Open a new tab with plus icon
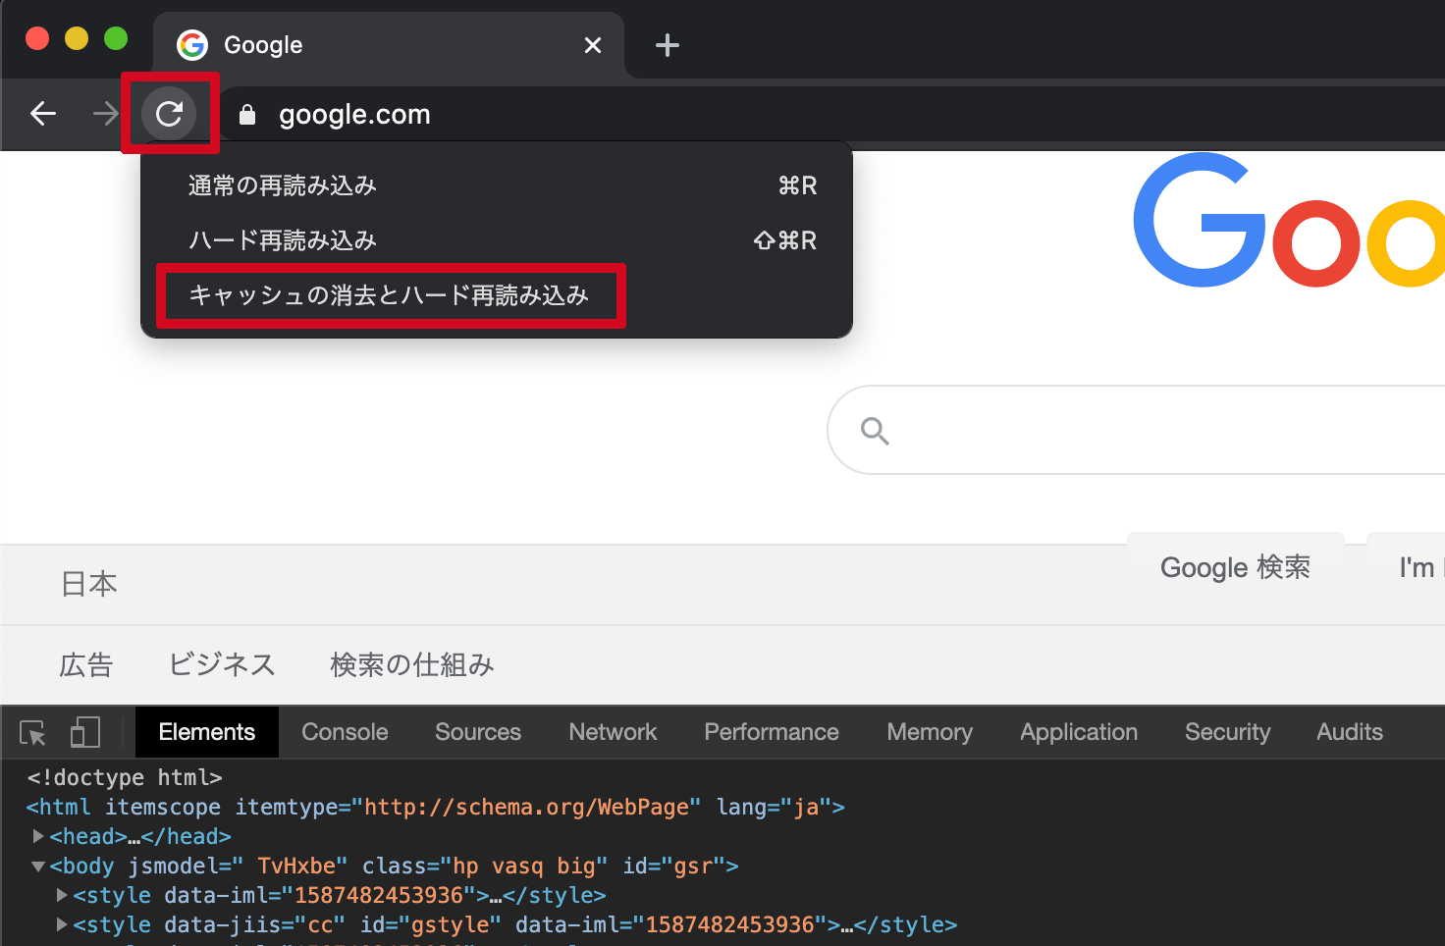 coord(667,45)
